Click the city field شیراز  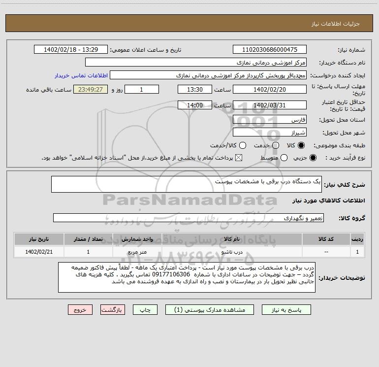coord(270,132)
